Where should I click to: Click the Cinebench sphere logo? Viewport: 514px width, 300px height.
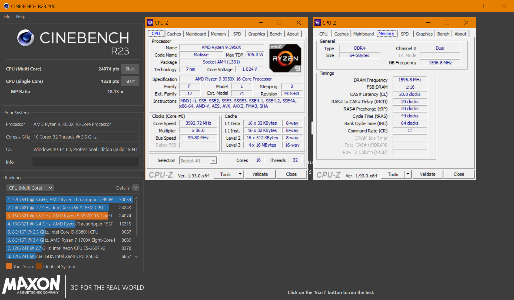pyautogui.click(x=26, y=38)
